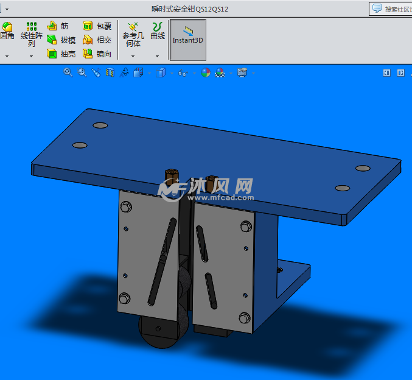Open Edit Appearance color ball
Image resolution: width=412 pixels, height=380 pixels.
206,72
